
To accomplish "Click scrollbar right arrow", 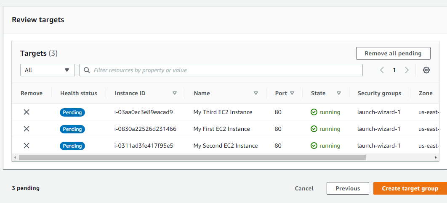I will [x=436, y=157].
